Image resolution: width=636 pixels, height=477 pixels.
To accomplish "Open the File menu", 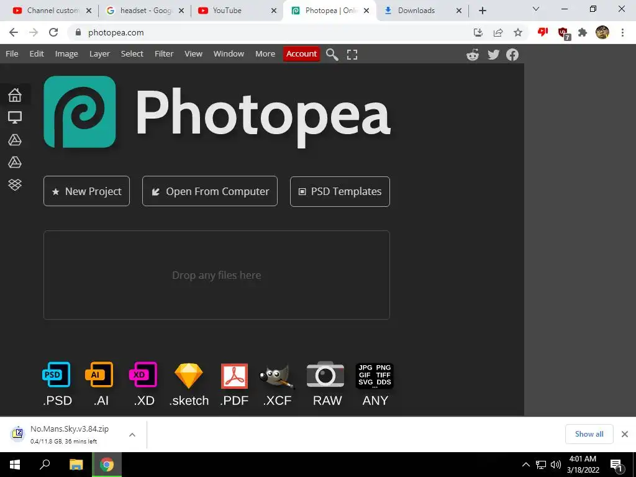I will point(12,53).
